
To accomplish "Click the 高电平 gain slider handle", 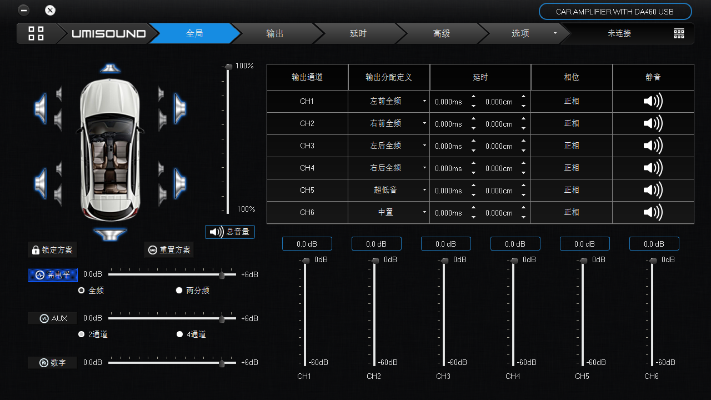I will pyautogui.click(x=222, y=274).
